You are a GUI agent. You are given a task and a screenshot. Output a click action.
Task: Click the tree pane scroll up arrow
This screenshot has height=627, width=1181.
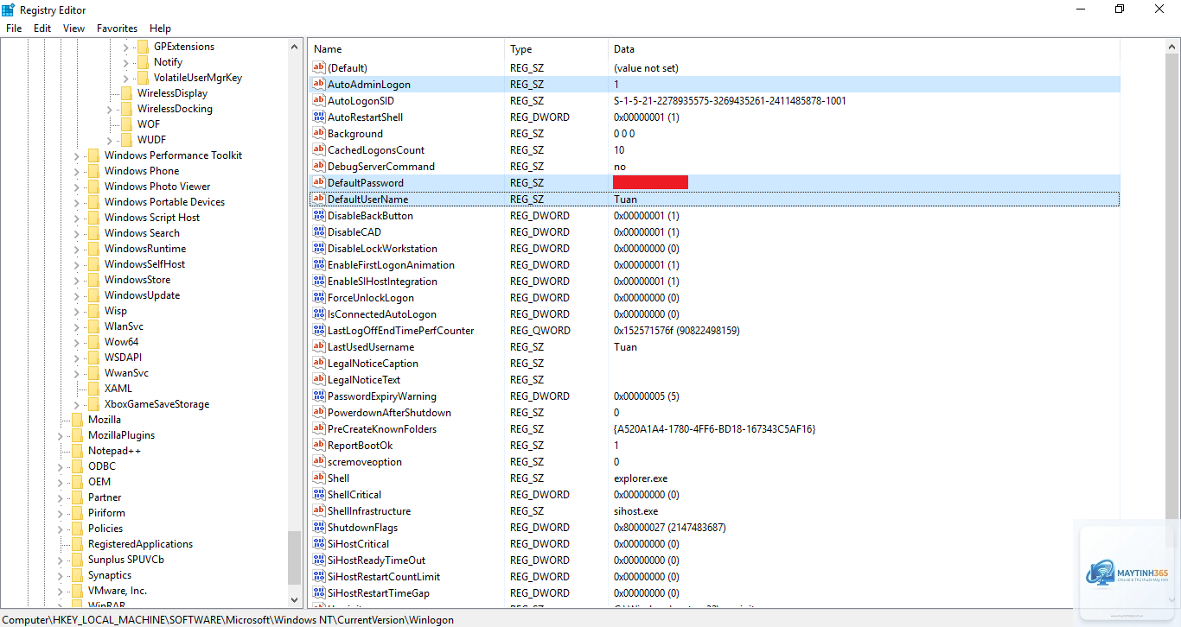[295, 47]
